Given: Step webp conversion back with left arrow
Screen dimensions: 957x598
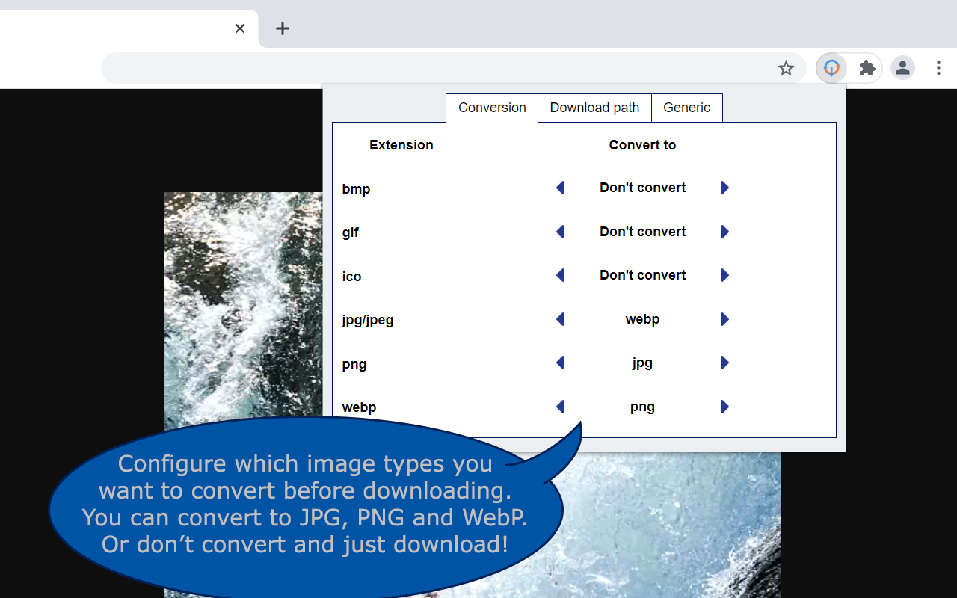Looking at the screenshot, I should tap(560, 407).
